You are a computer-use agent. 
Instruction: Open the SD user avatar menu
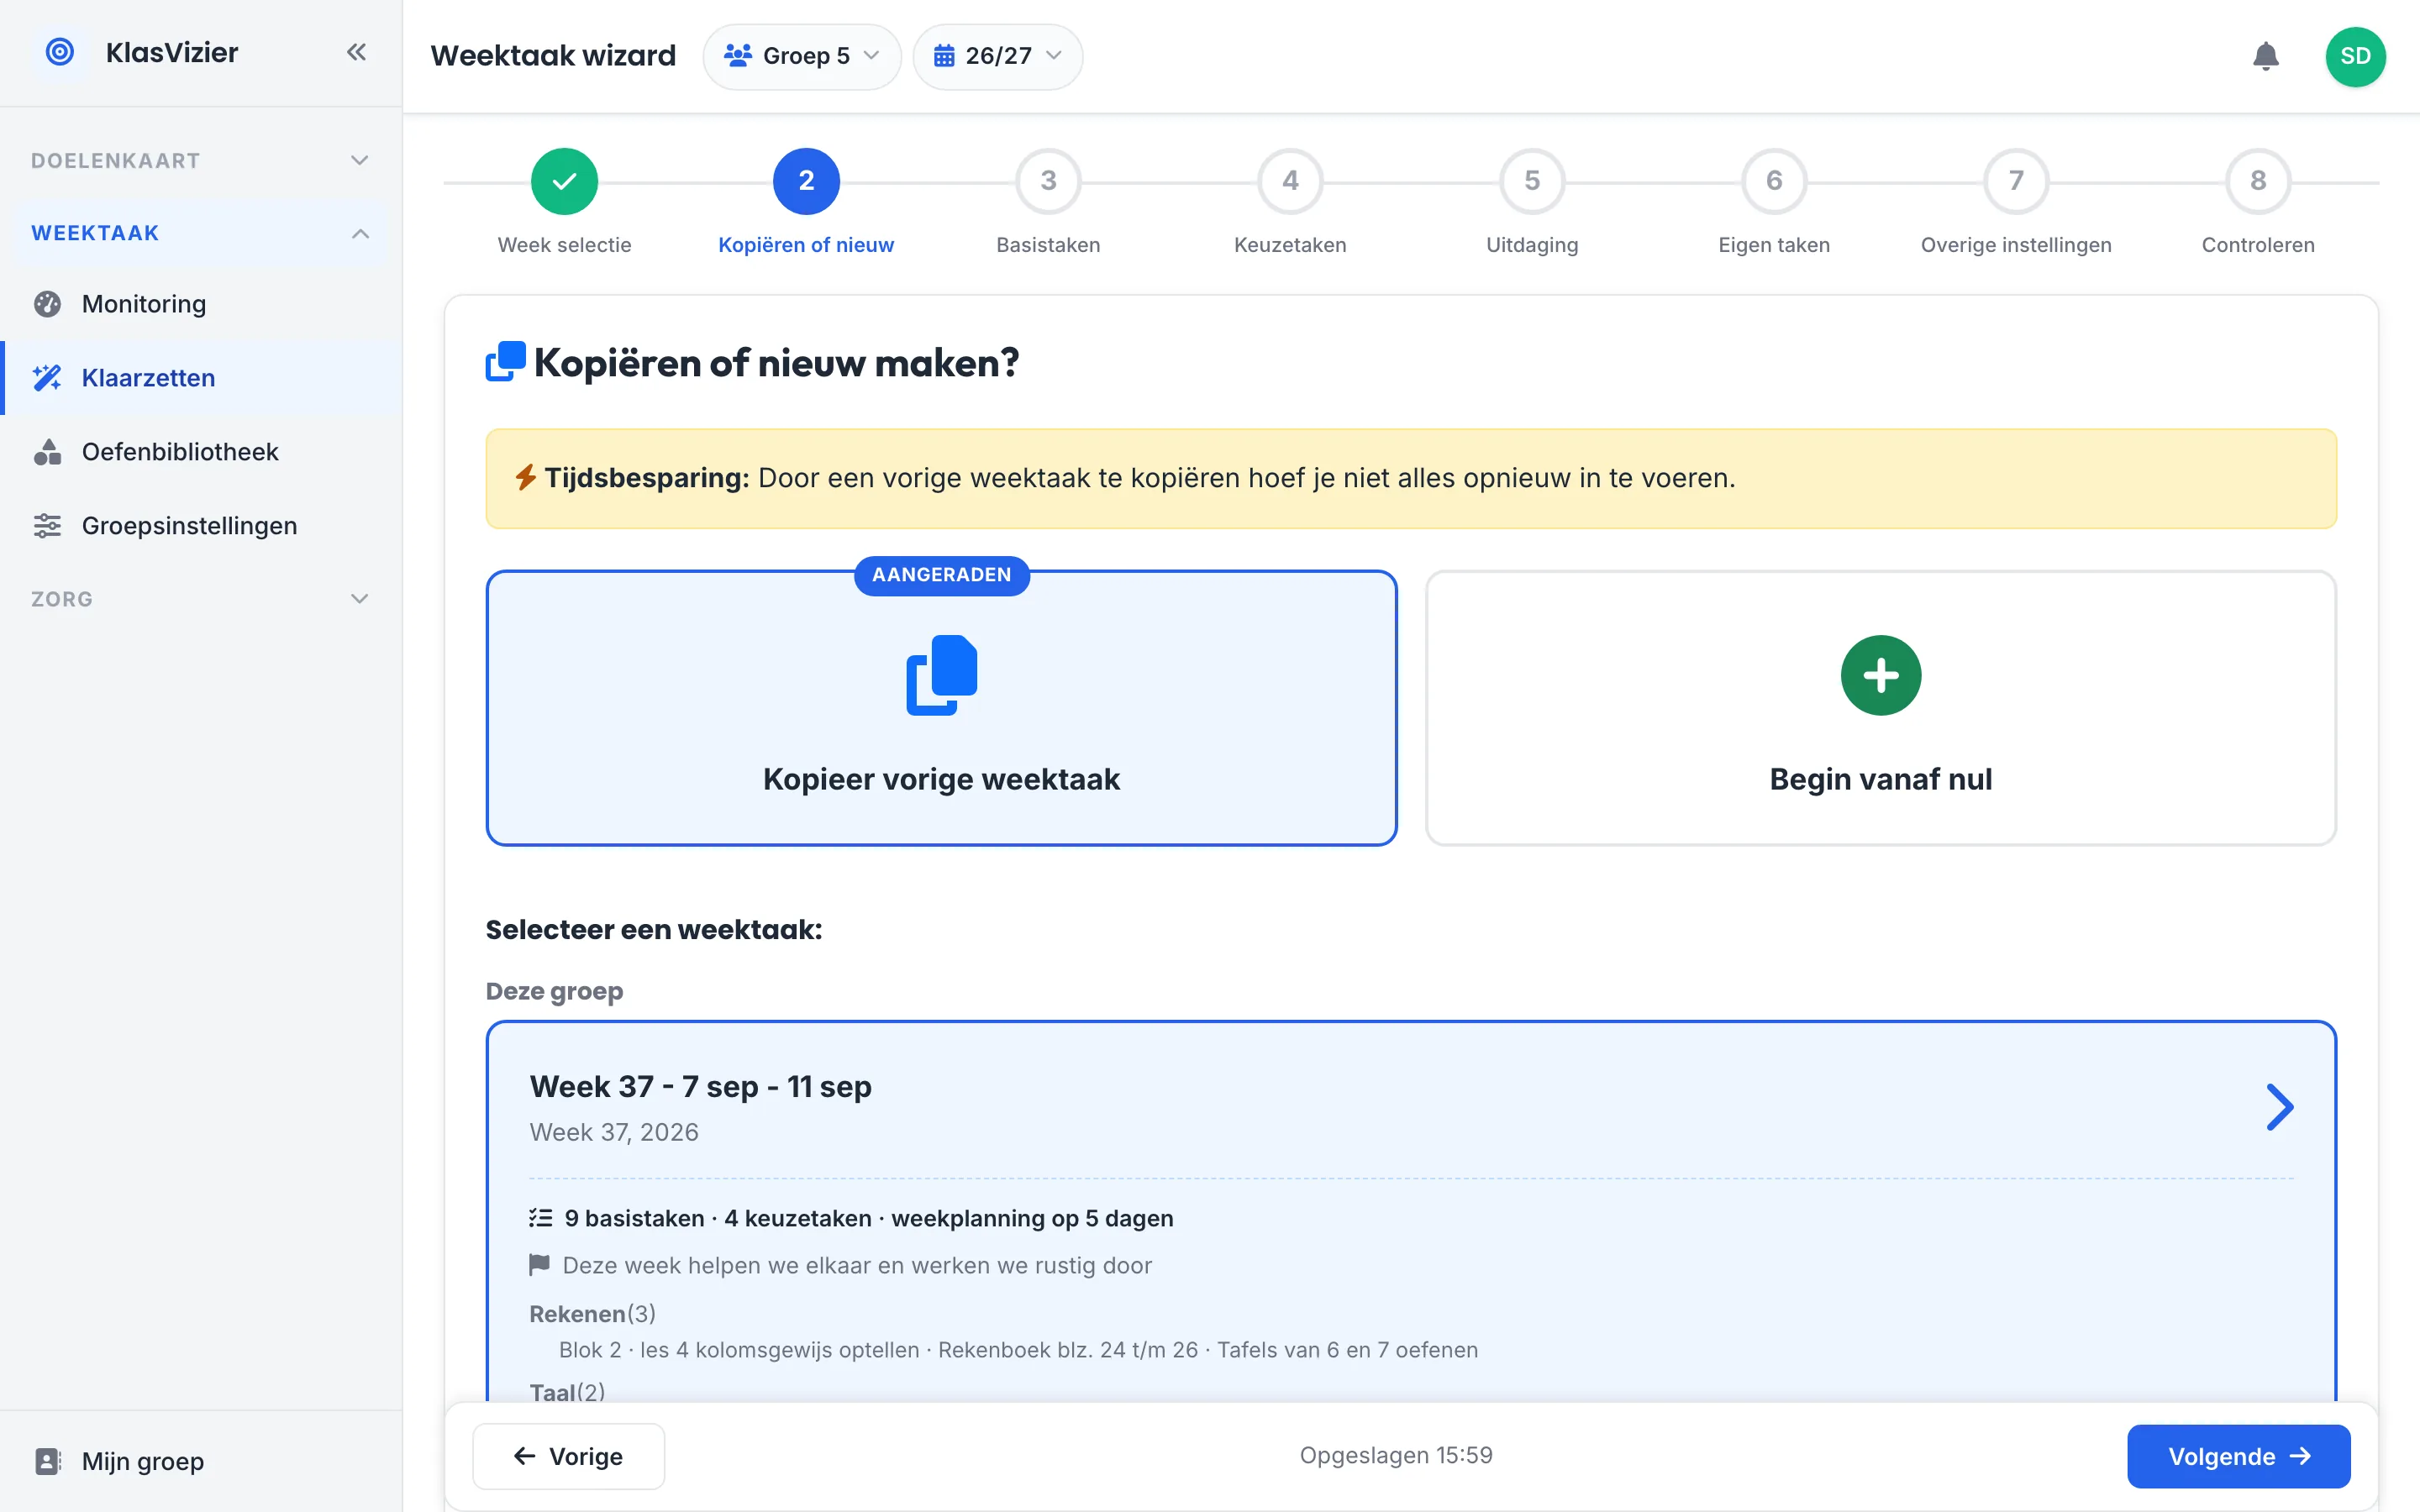(x=2355, y=56)
